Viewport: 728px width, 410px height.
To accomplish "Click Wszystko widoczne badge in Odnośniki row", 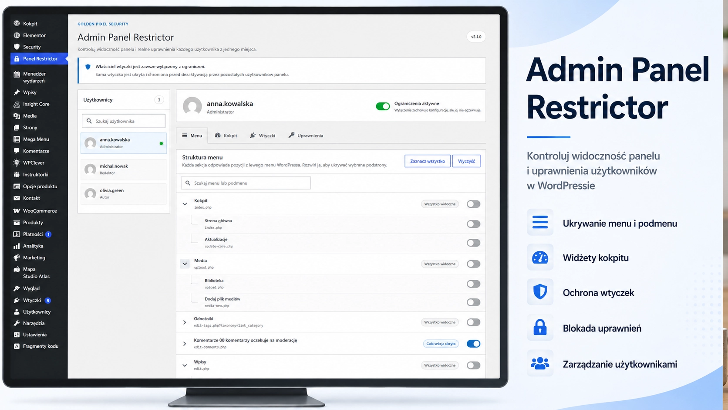I will pos(440,322).
